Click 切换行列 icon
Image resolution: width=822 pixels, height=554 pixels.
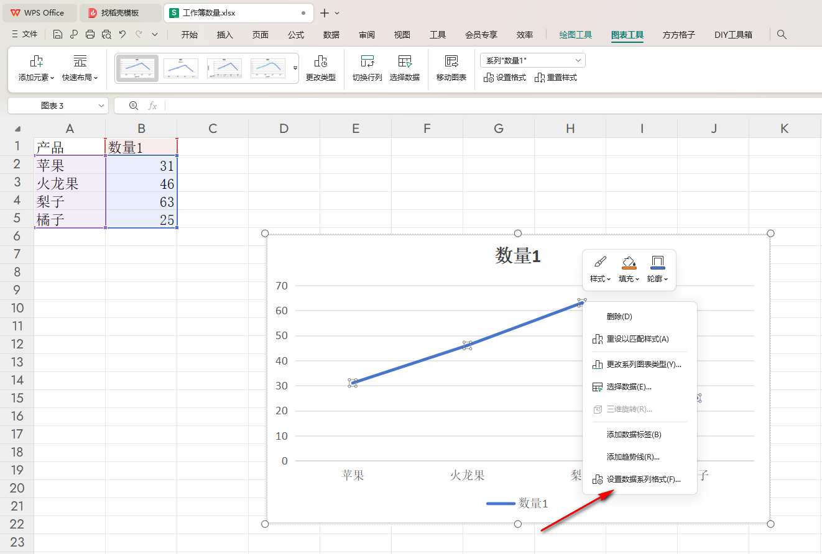367,68
